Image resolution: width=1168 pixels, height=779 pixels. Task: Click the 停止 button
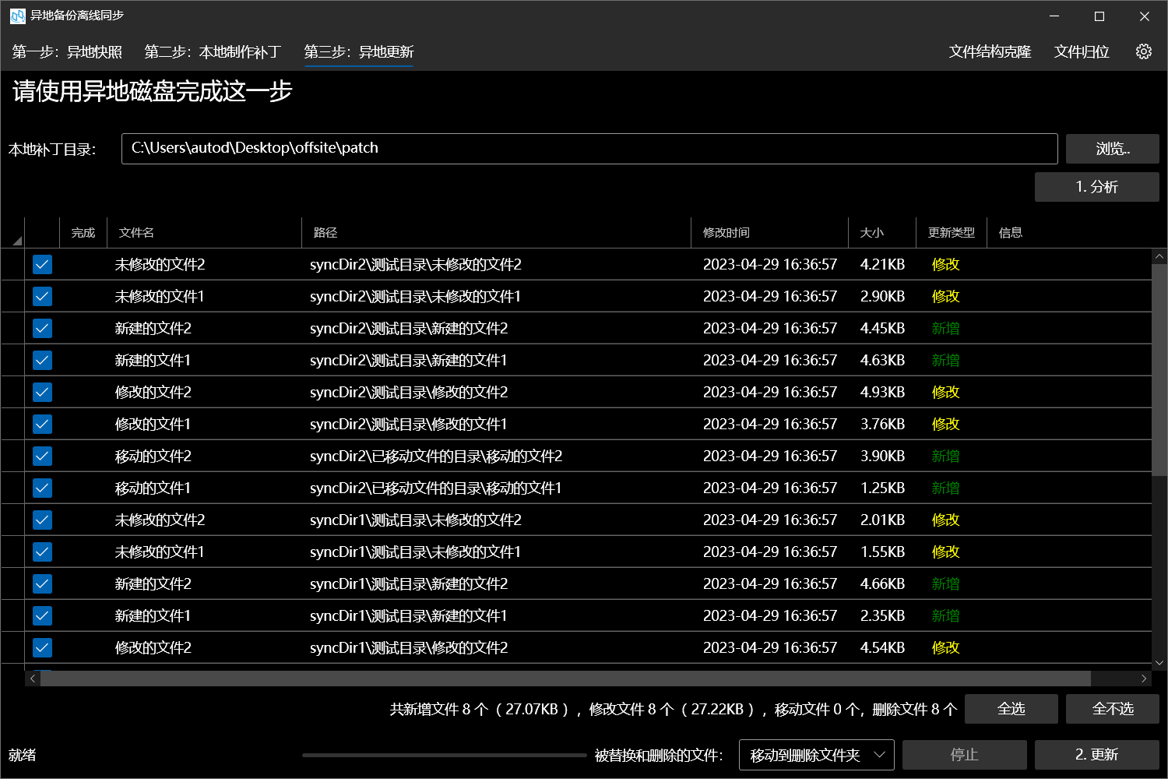965,755
